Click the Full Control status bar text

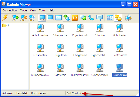(74, 93)
